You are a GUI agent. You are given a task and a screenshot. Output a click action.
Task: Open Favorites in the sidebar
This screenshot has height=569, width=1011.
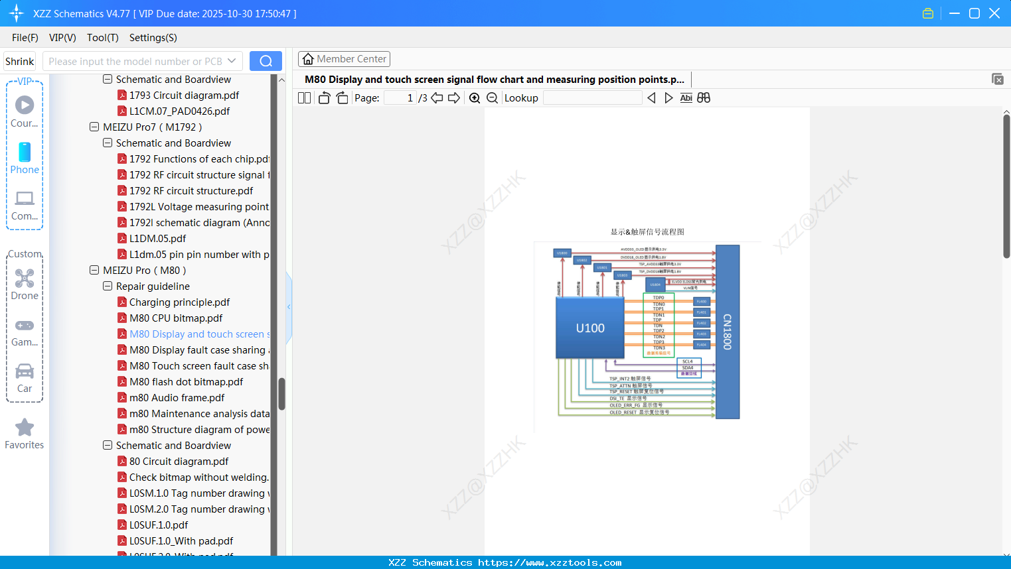tap(25, 434)
